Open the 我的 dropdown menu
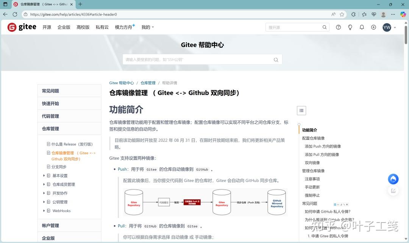This screenshot has width=409, height=243. 147,27
